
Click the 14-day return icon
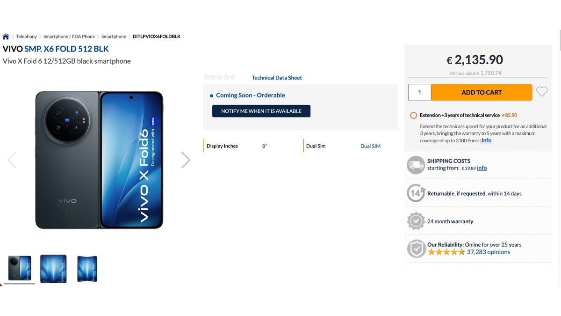click(416, 193)
